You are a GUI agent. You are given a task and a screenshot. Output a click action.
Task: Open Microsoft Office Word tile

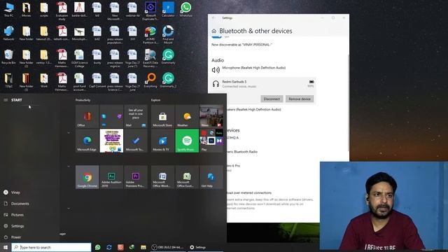tap(162, 177)
